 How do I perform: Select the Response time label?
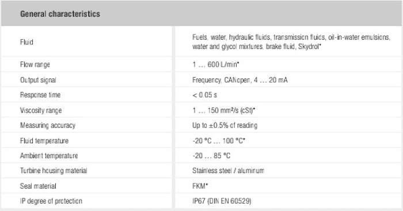tap(40, 95)
